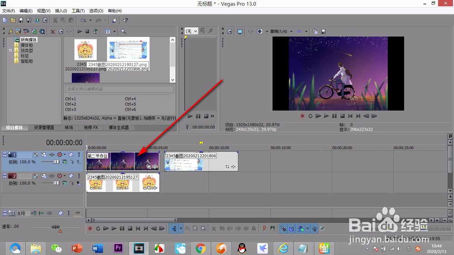Click the capture video camera icon
Screen dimensions: 454x255
(x=26, y=32)
